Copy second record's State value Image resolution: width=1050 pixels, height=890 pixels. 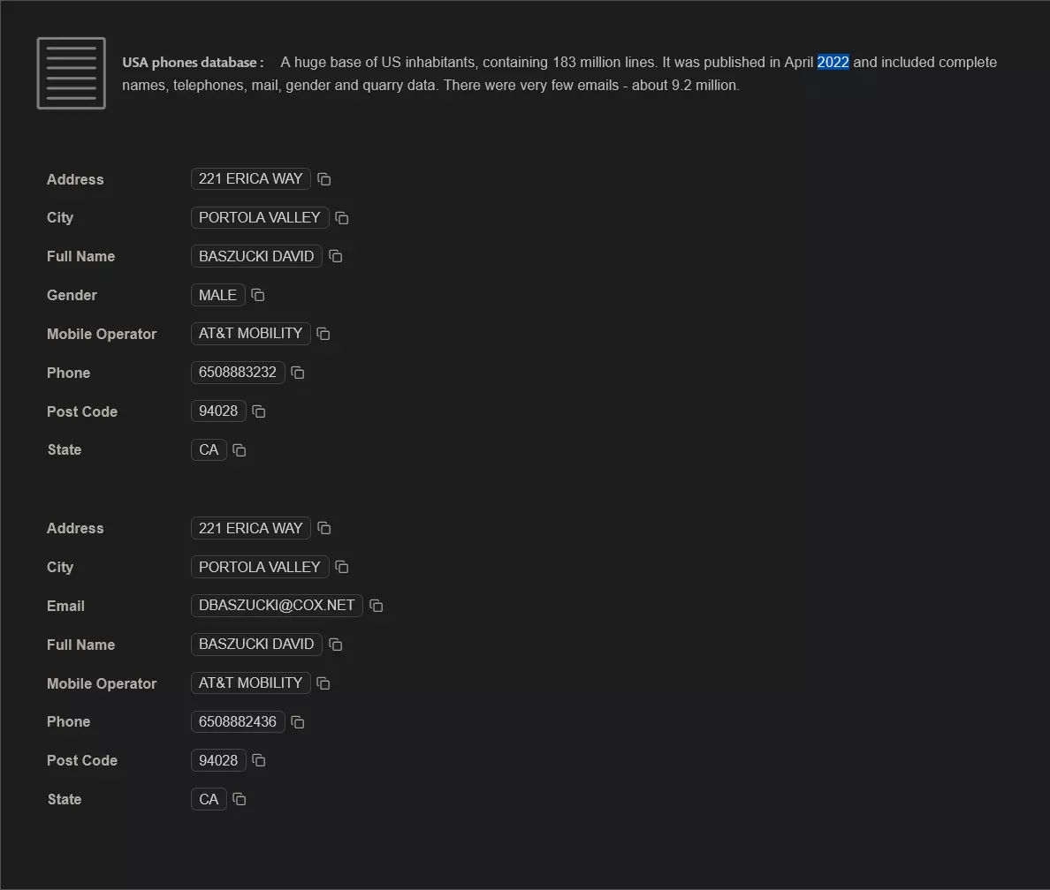pyautogui.click(x=239, y=800)
